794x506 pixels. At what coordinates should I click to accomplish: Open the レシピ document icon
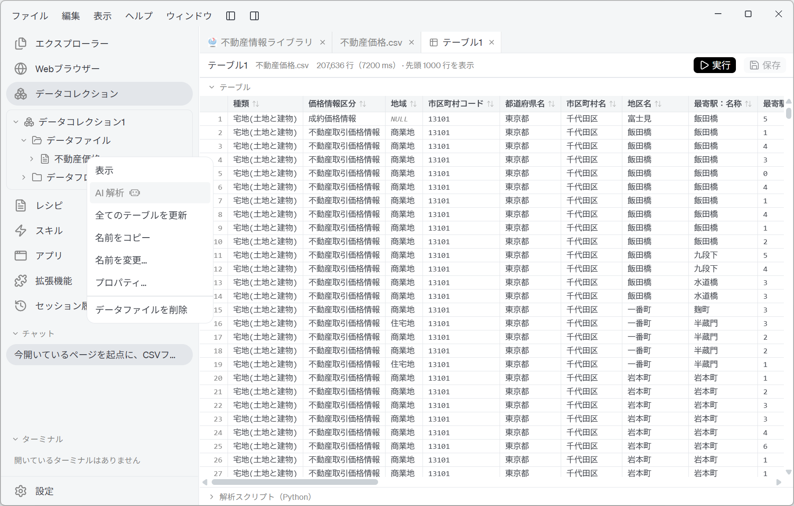(x=21, y=205)
